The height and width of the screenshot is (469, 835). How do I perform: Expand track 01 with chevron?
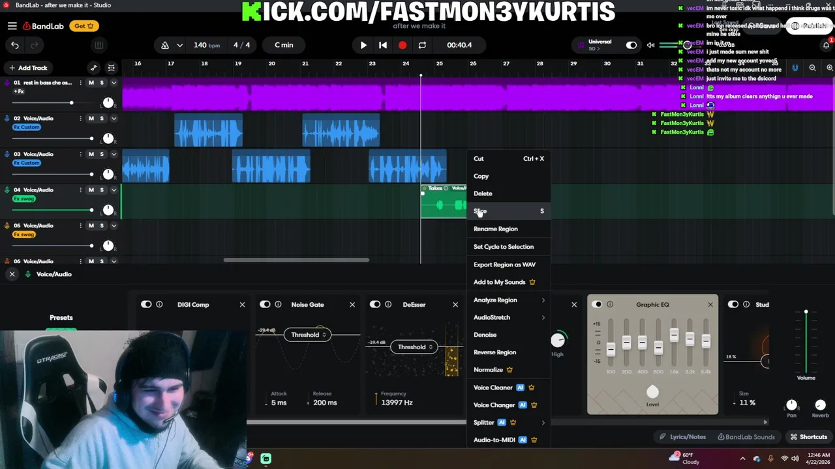pyautogui.click(x=114, y=83)
